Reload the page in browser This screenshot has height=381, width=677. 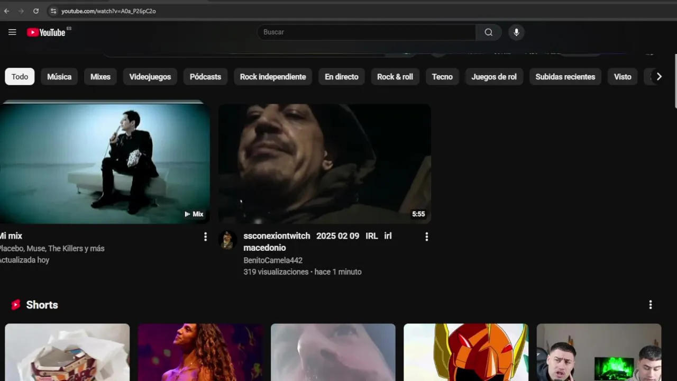36,11
